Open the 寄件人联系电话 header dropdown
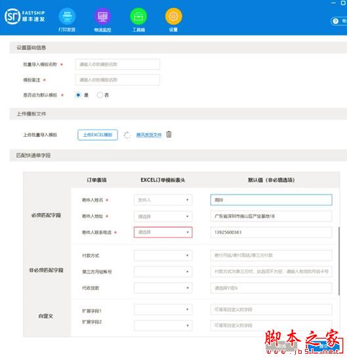347x359 pixels. pos(163,232)
